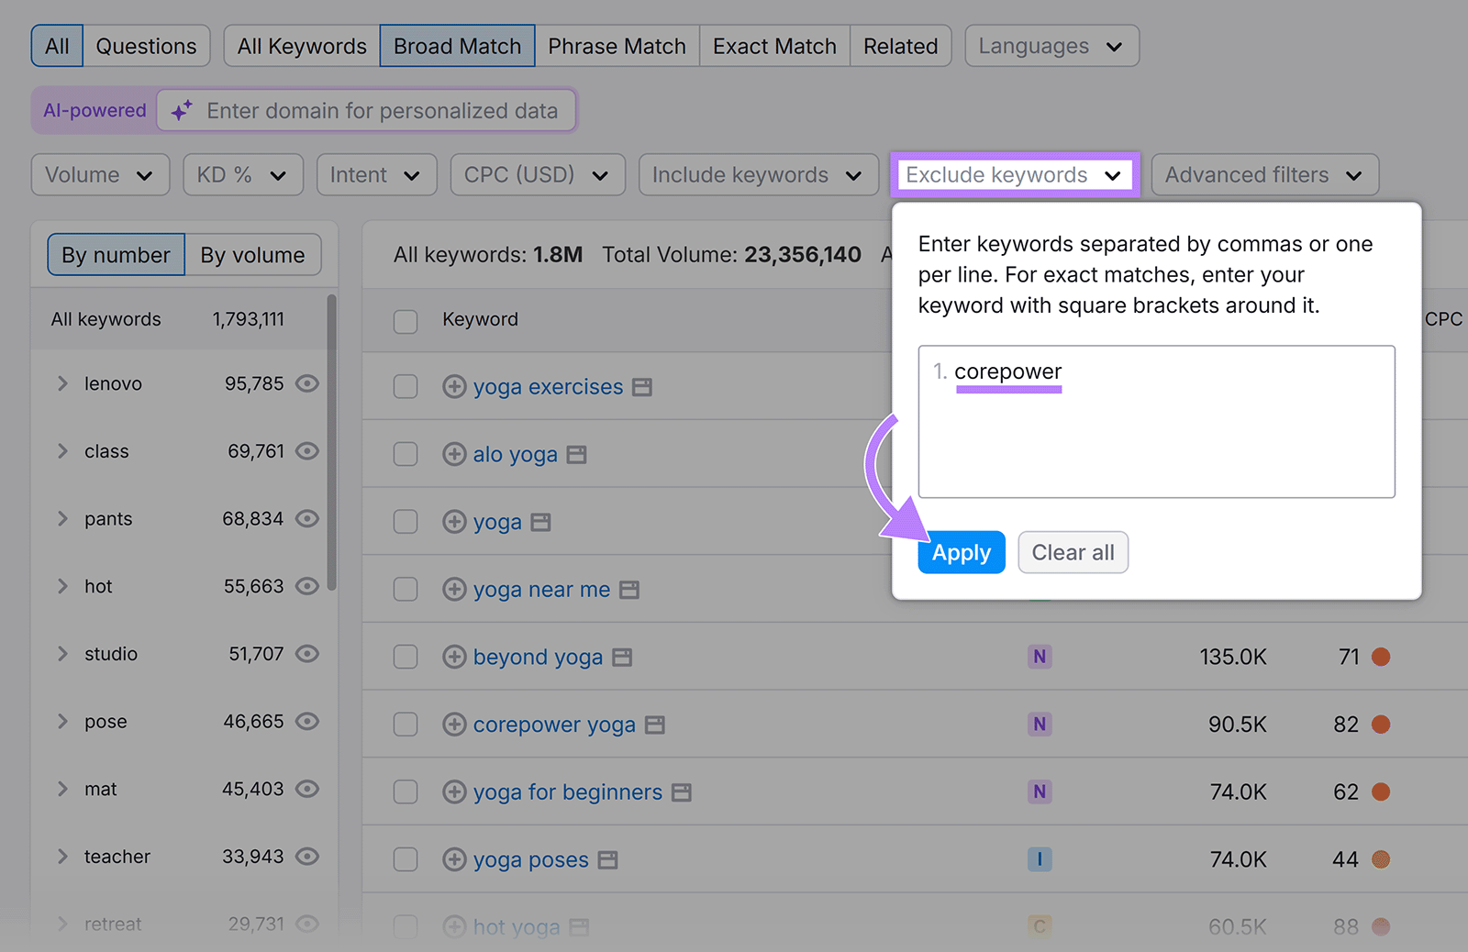Clear all excluded keywords
This screenshot has width=1468, height=952.
[1073, 552]
